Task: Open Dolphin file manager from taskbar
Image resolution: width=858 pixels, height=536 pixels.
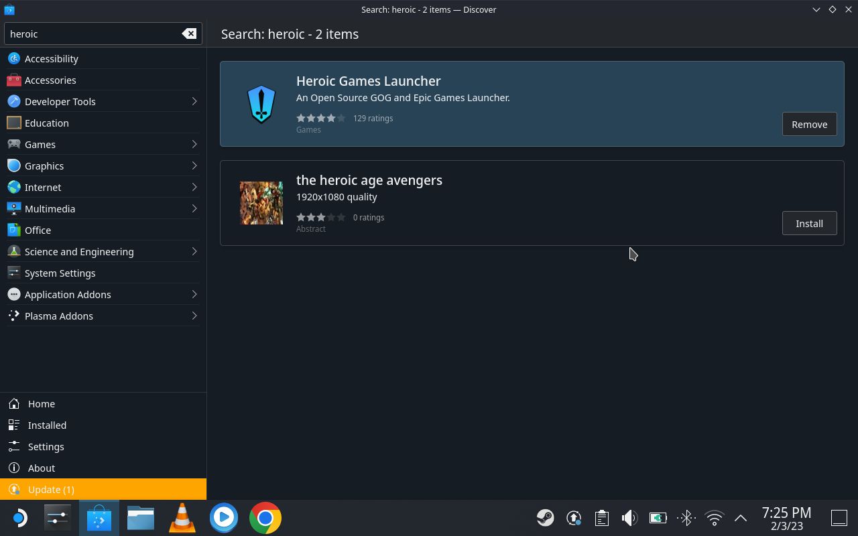Action: (x=141, y=518)
